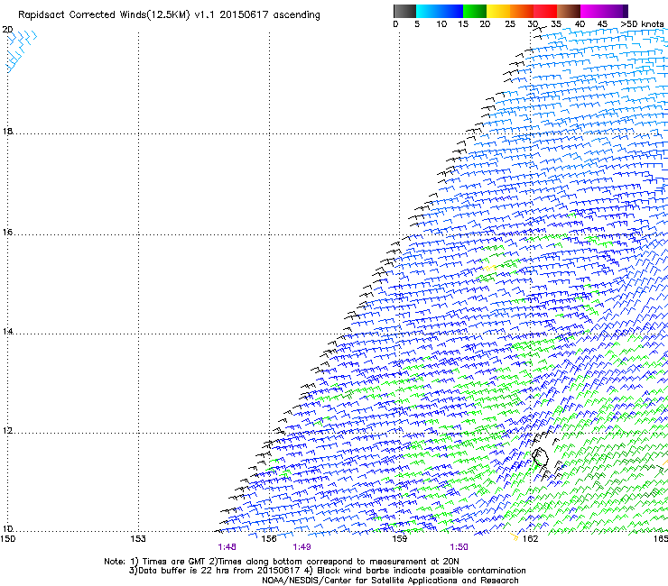Click the '40' value under the color scale

click(x=580, y=24)
